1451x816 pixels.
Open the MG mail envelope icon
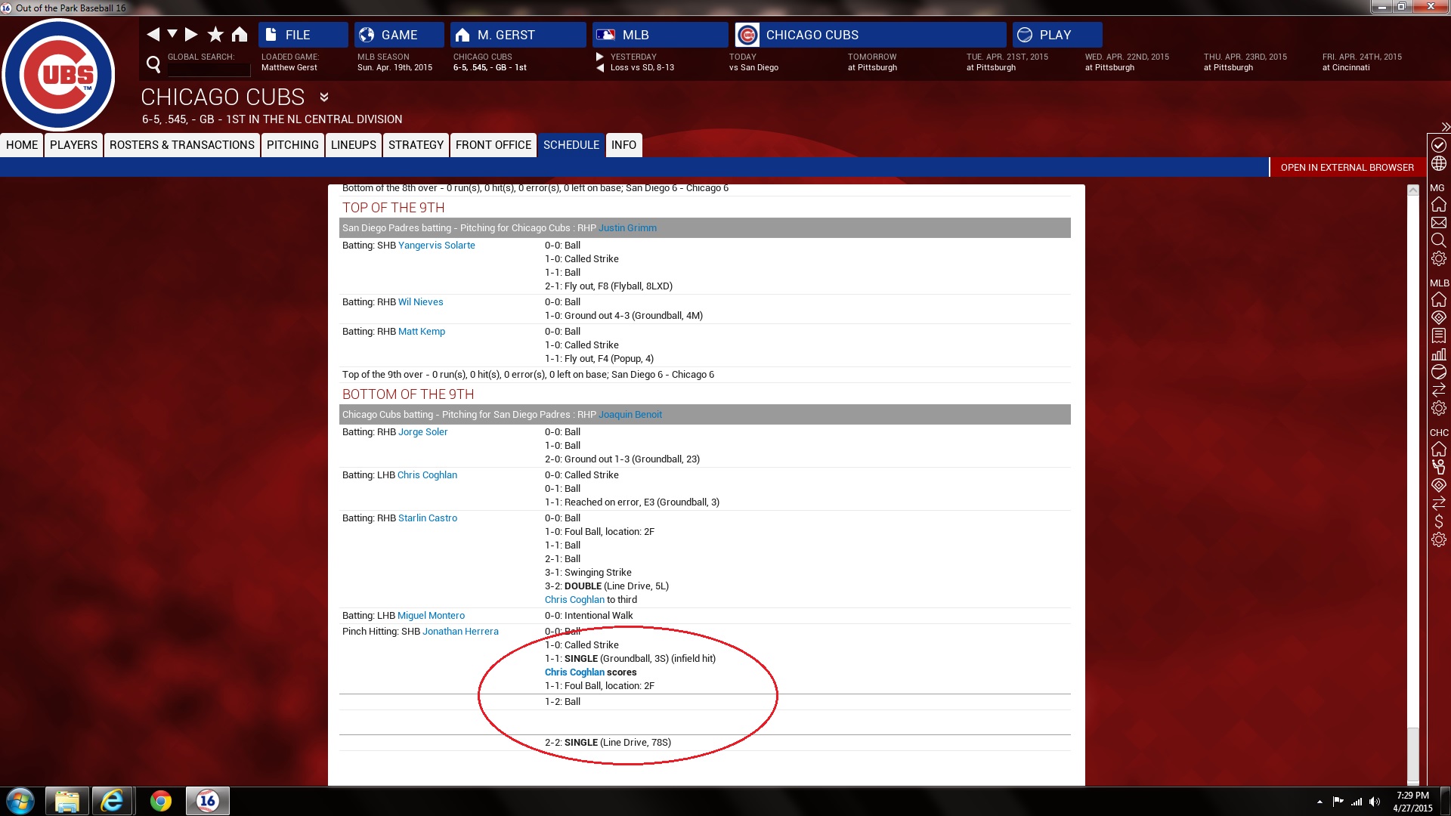click(x=1438, y=223)
